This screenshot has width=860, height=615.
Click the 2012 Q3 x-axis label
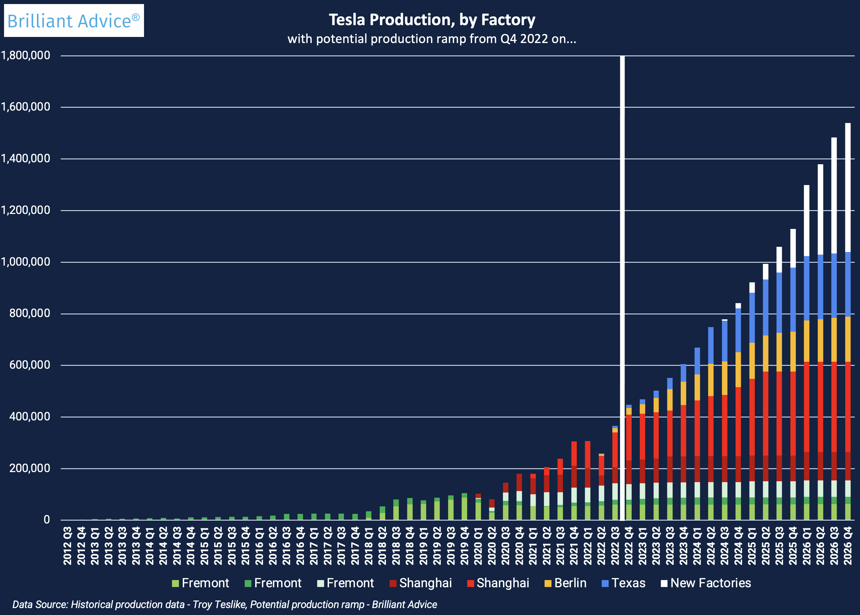pyautogui.click(x=67, y=546)
